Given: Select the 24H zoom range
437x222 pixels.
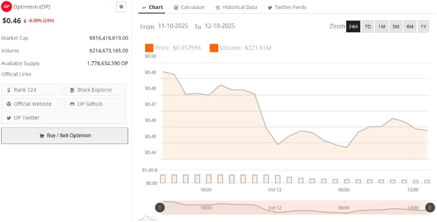Looking at the screenshot, I should (353, 26).
